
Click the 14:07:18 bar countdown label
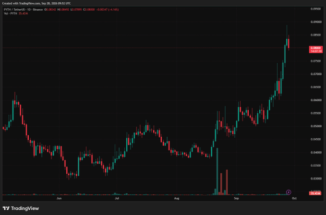[x=316, y=51]
